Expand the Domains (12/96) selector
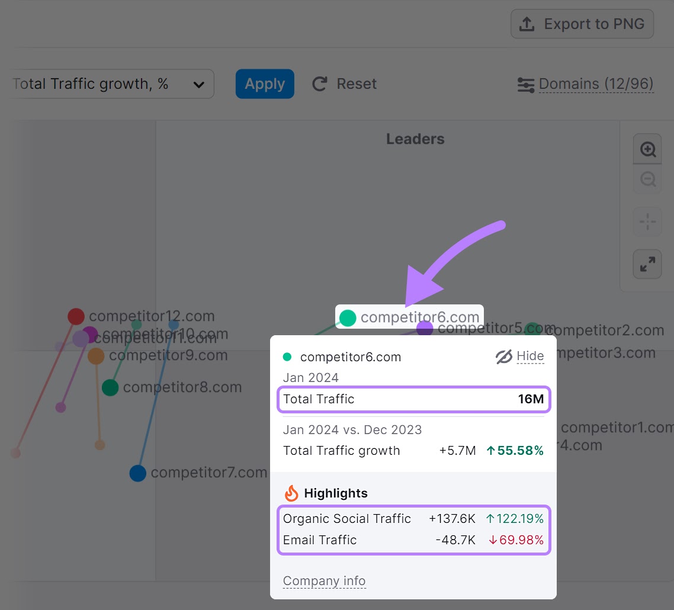Viewport: 674px width, 610px height. [x=595, y=84]
